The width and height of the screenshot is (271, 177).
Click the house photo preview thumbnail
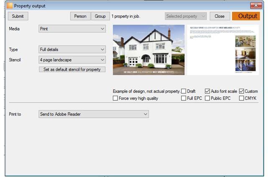click(148, 50)
